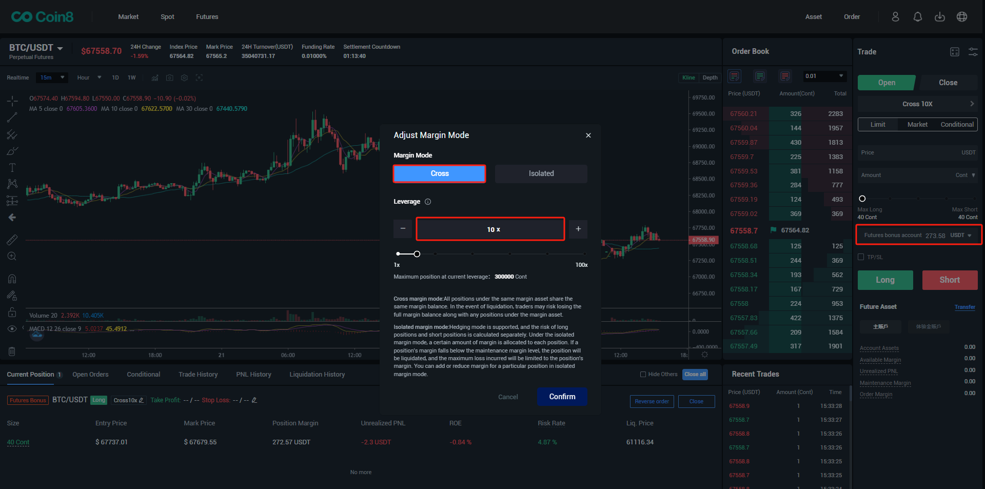Open the language globe icon
Screen dimensions: 985x489
[962, 17]
